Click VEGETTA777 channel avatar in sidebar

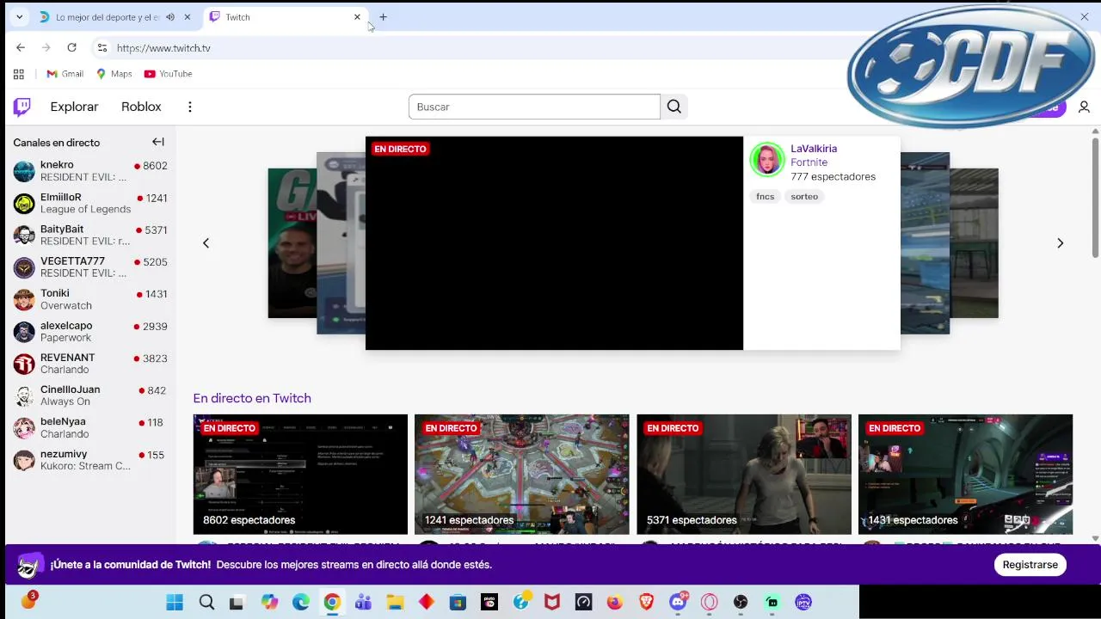(24, 267)
